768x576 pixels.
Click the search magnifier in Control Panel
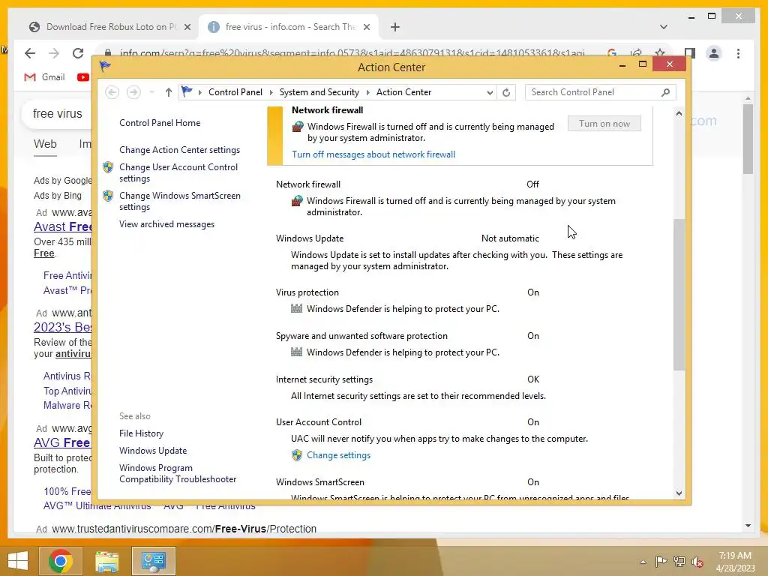[x=665, y=92]
